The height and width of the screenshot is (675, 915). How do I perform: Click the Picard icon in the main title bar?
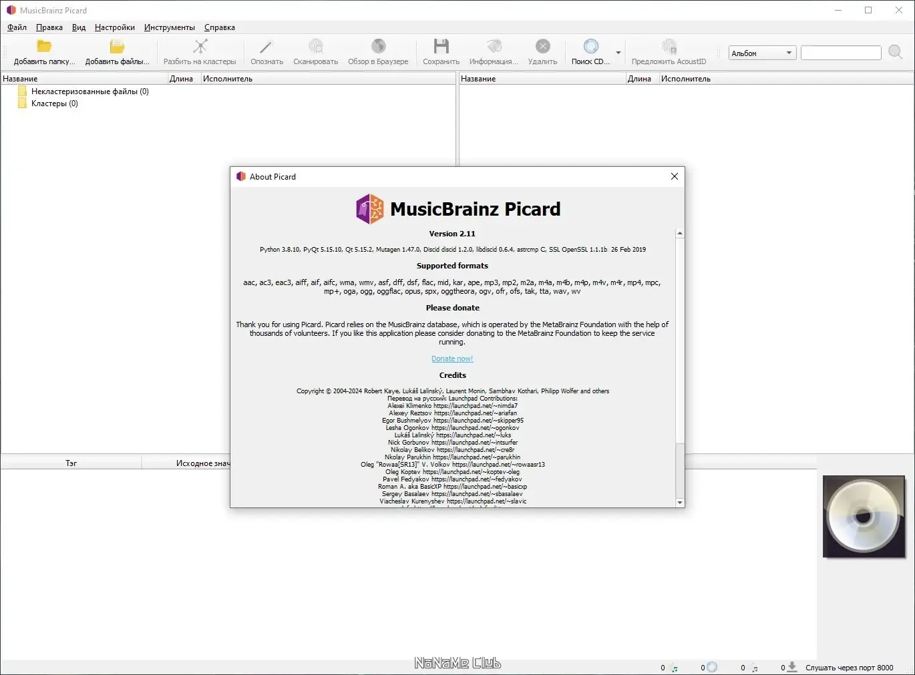pyautogui.click(x=11, y=10)
